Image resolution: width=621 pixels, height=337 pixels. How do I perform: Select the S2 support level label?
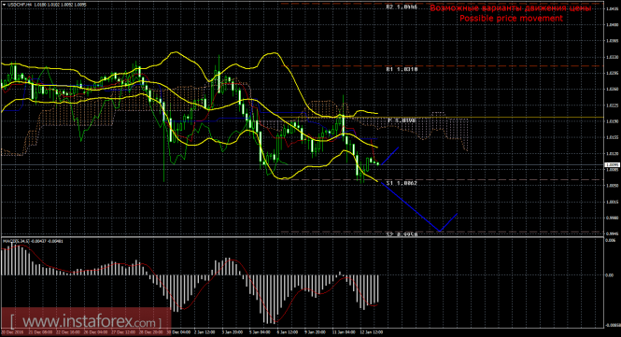click(402, 234)
